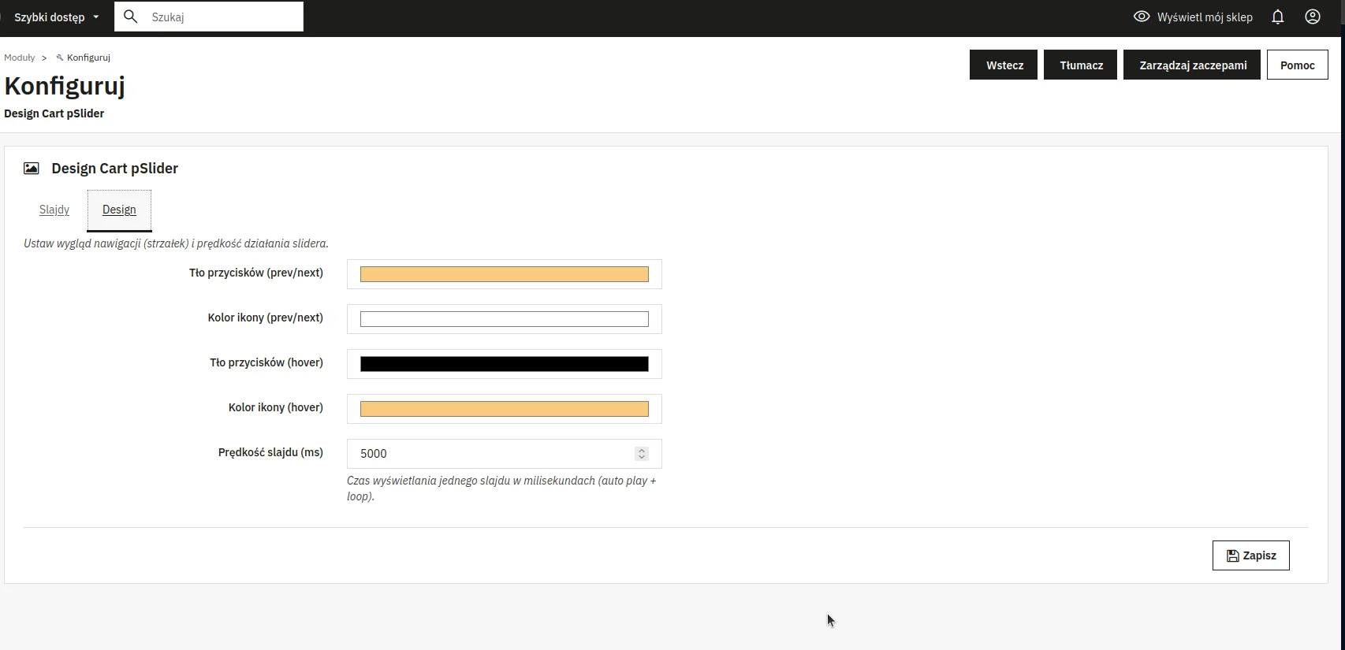Viewport: 1345px width, 650px height.
Task: Select the Design tab
Action: pos(119,210)
